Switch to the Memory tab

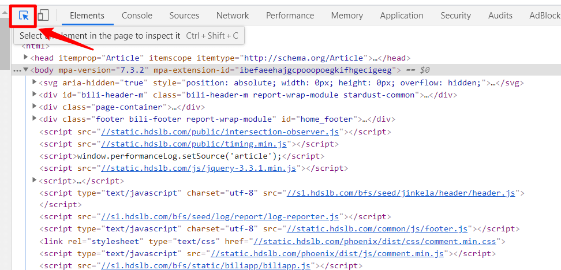347,16
